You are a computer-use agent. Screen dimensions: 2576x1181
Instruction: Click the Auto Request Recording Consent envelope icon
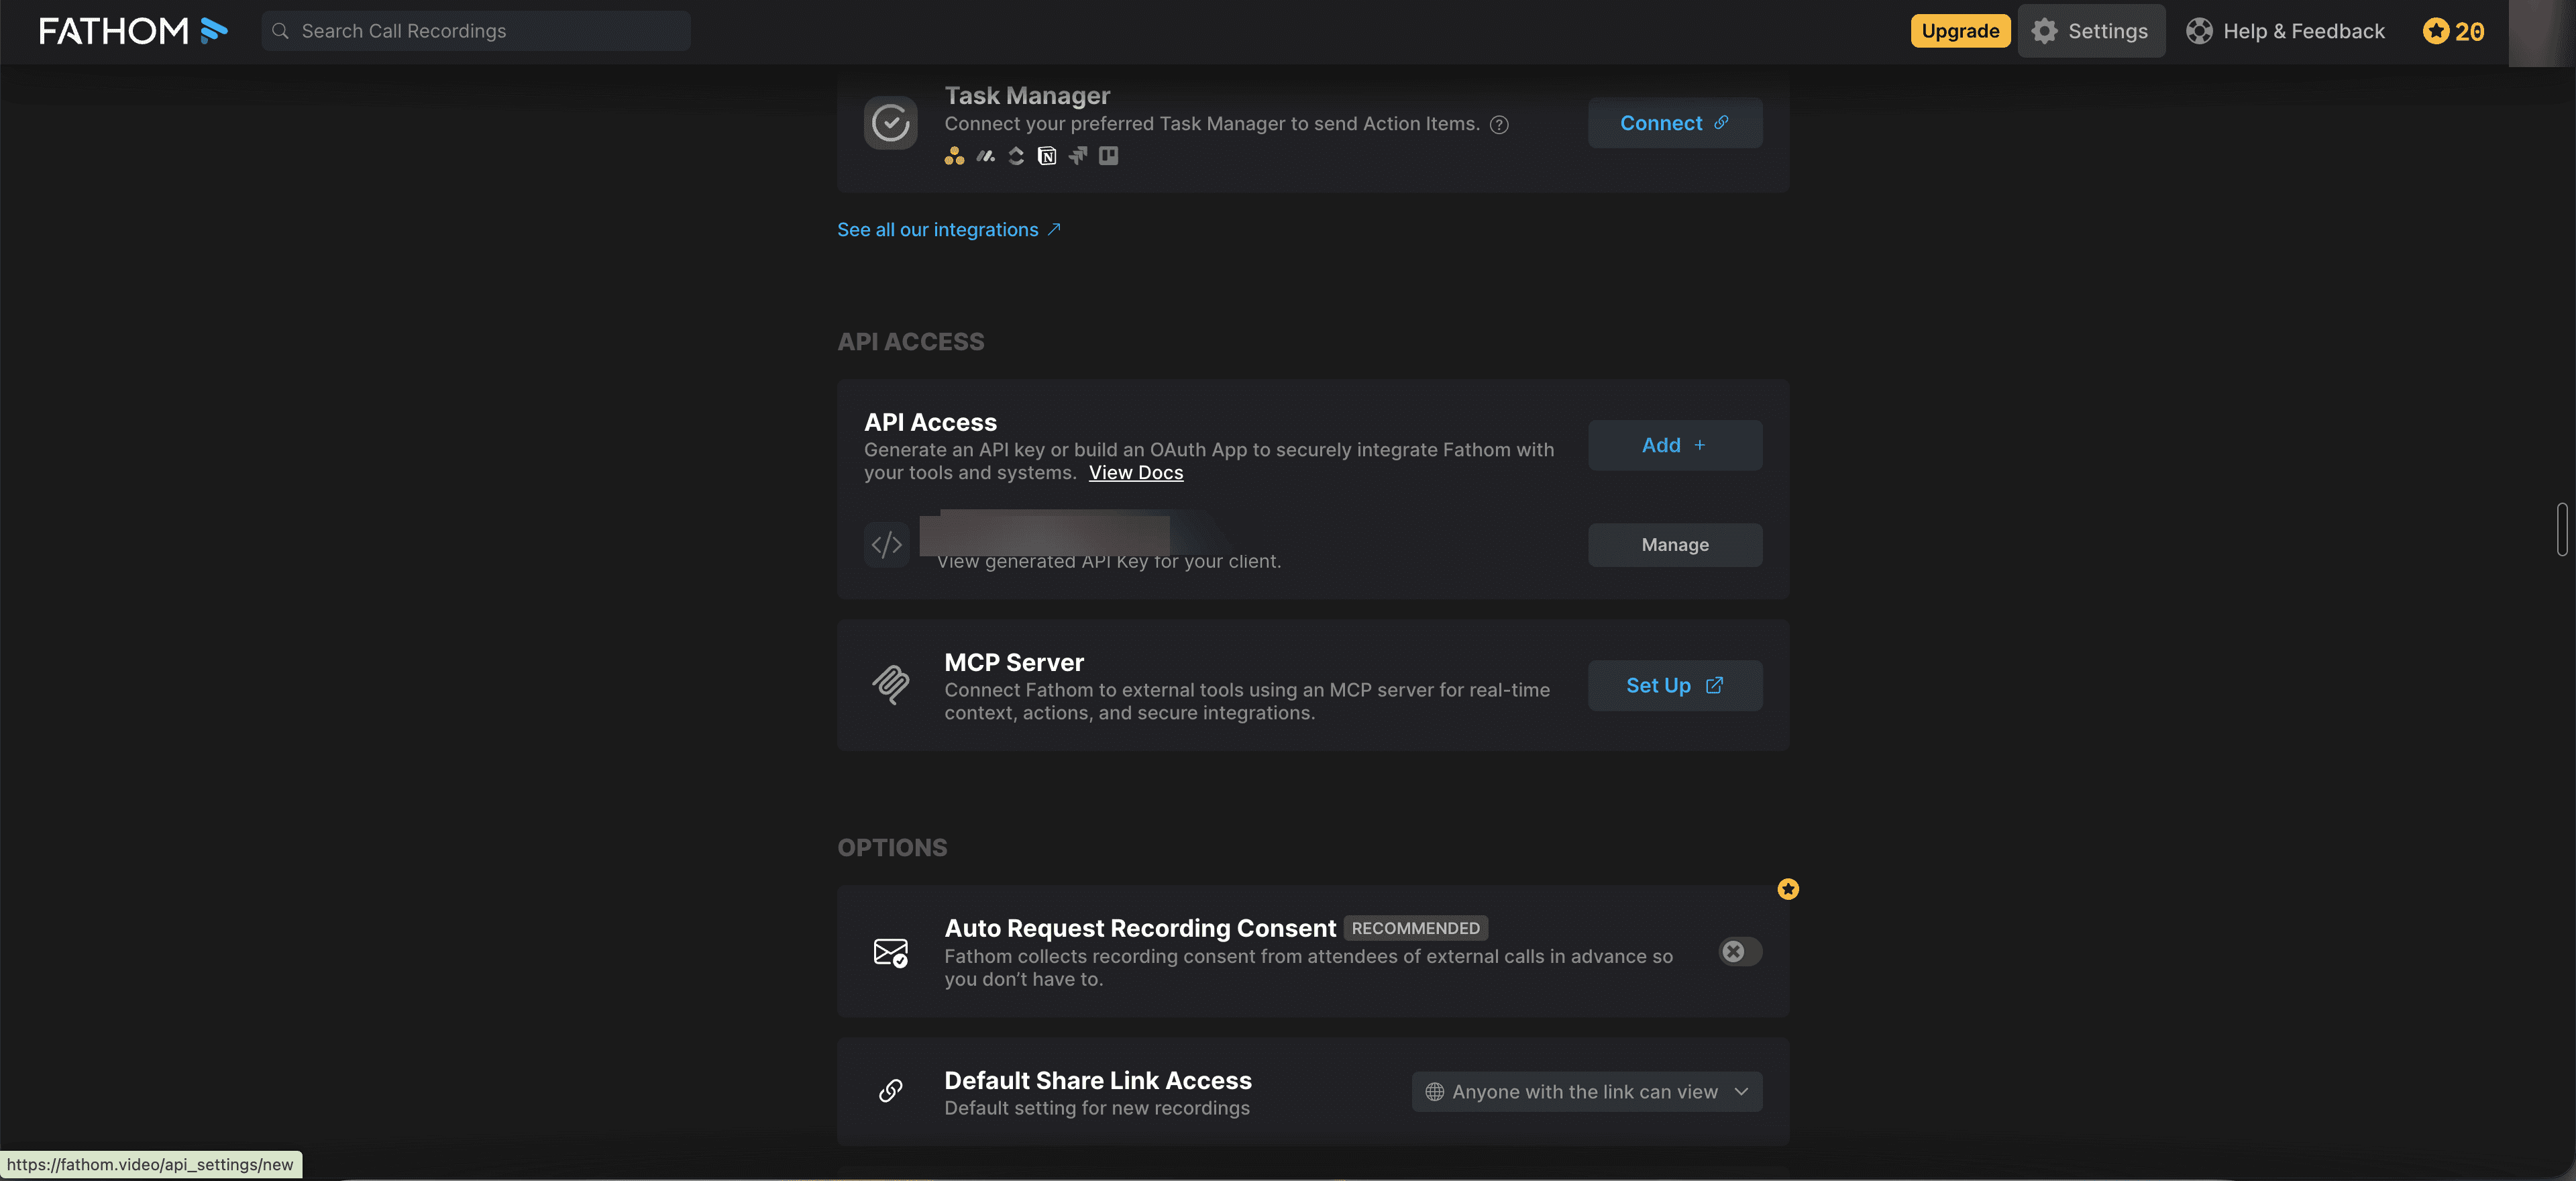(x=890, y=952)
